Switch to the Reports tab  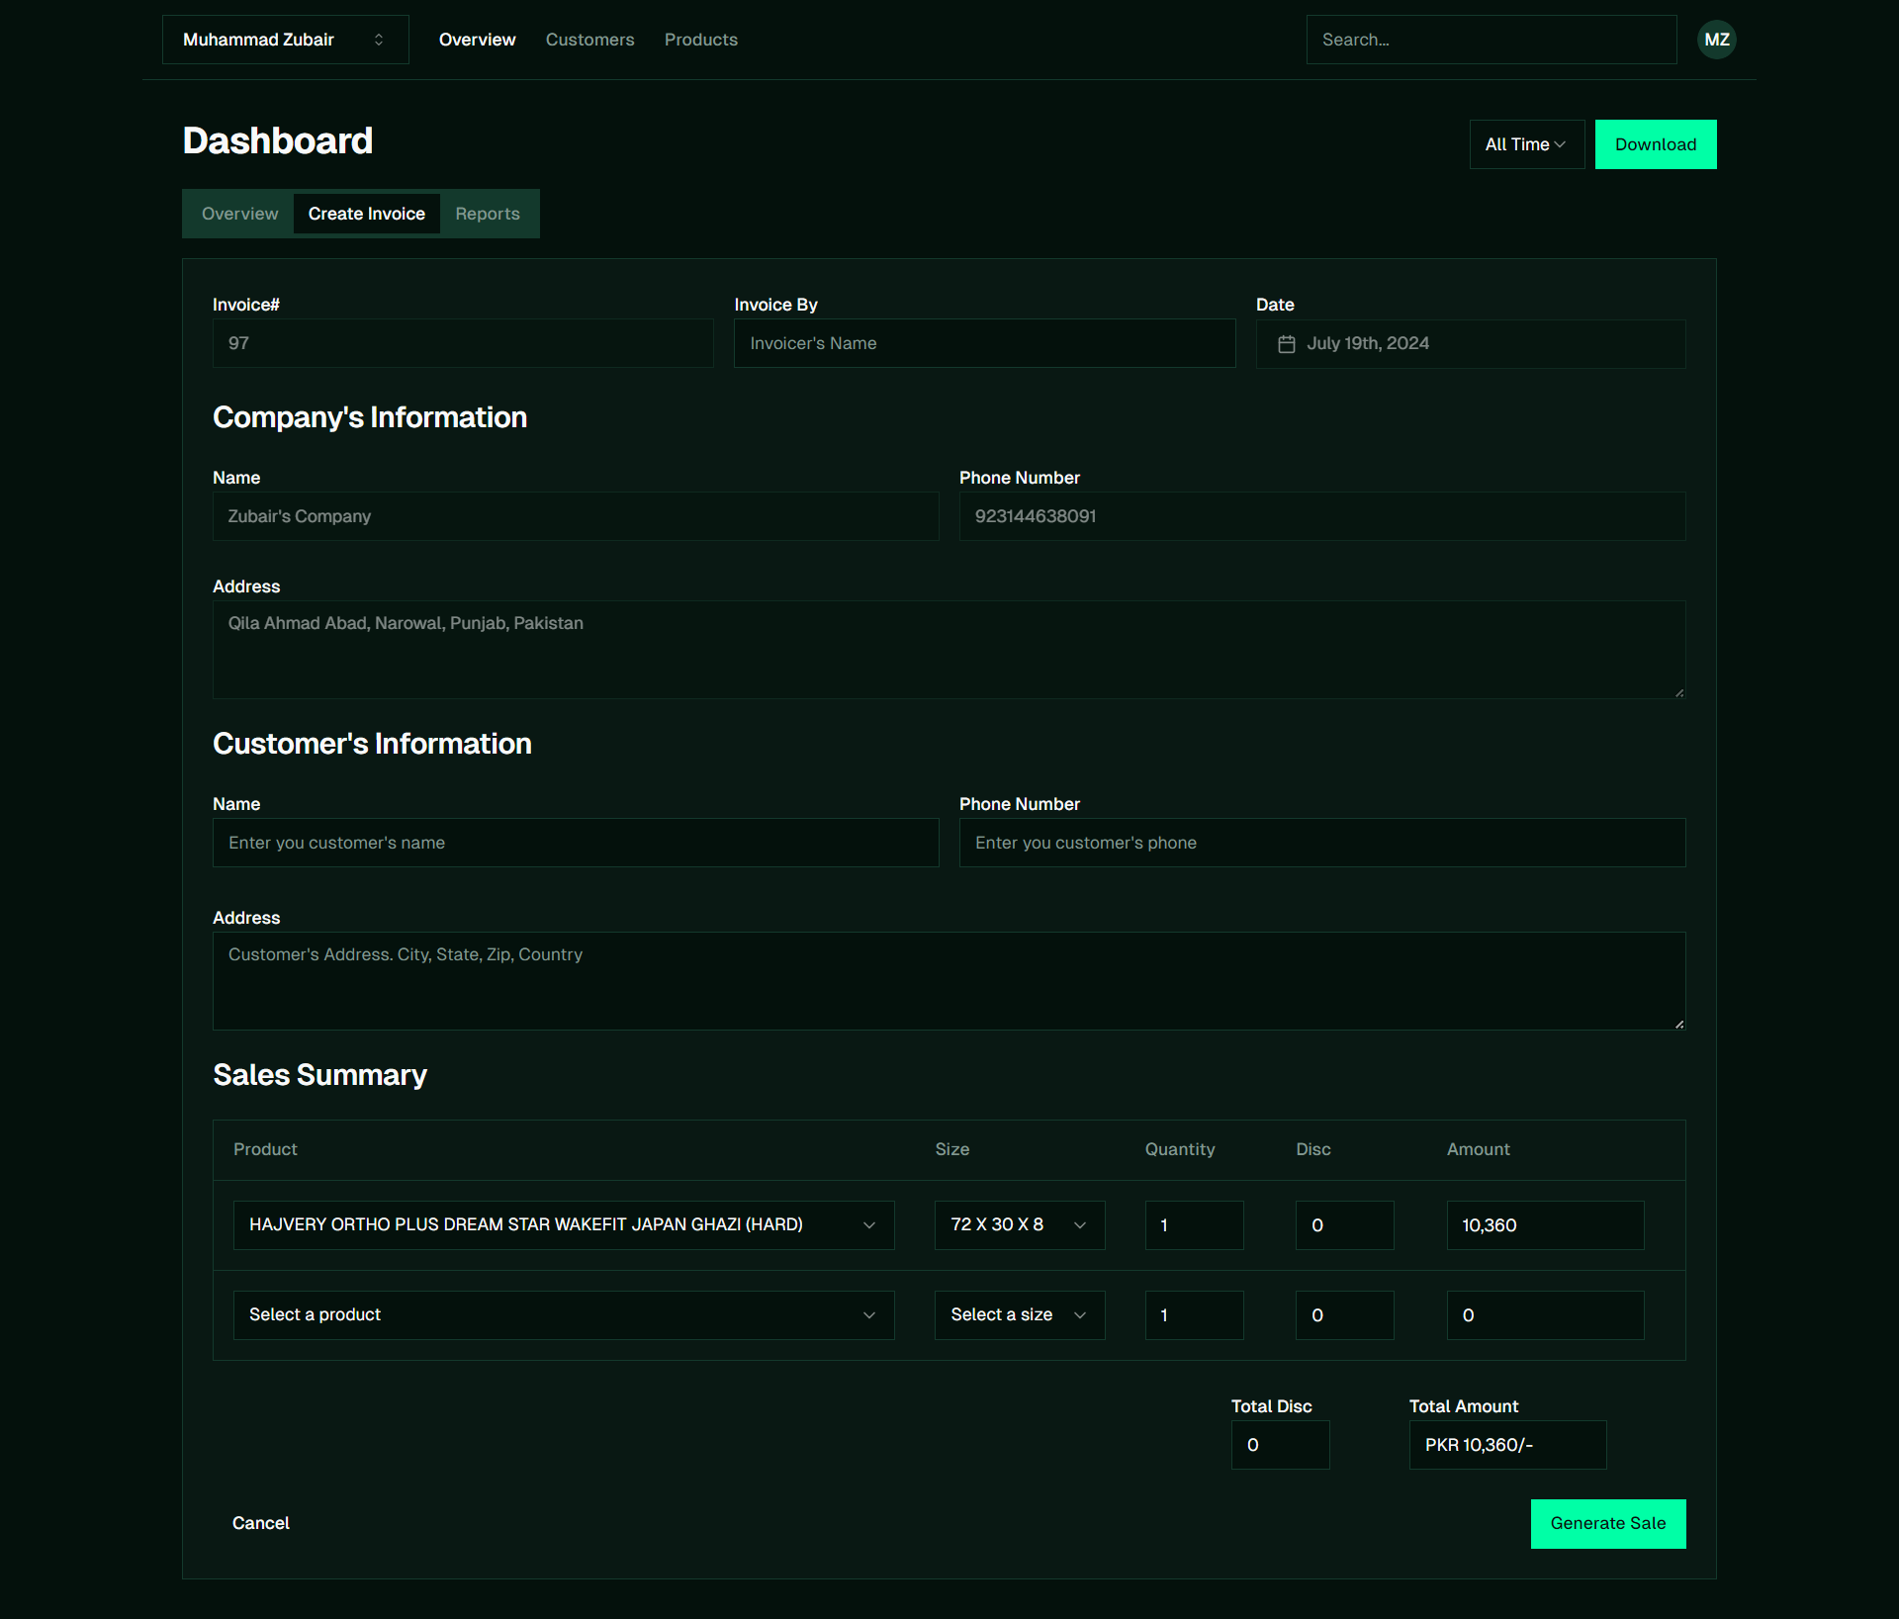pos(487,214)
